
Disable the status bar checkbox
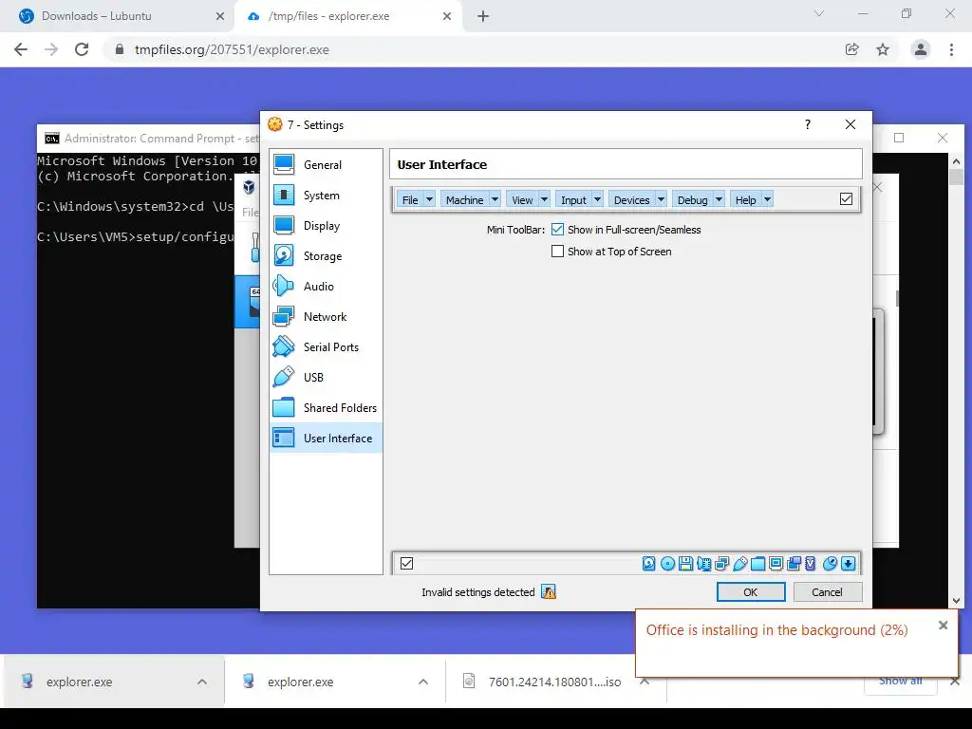[406, 564]
